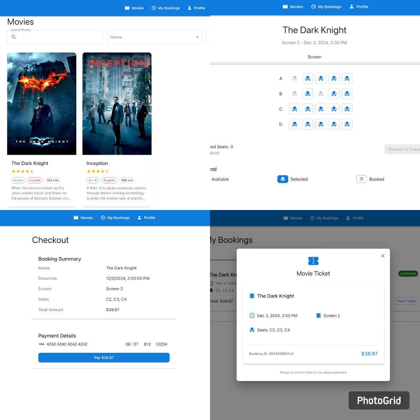Viewport: 420px width, 420px height.
Task: Click the Movie Ticket icon on the ticket modal
Action: 313,261
